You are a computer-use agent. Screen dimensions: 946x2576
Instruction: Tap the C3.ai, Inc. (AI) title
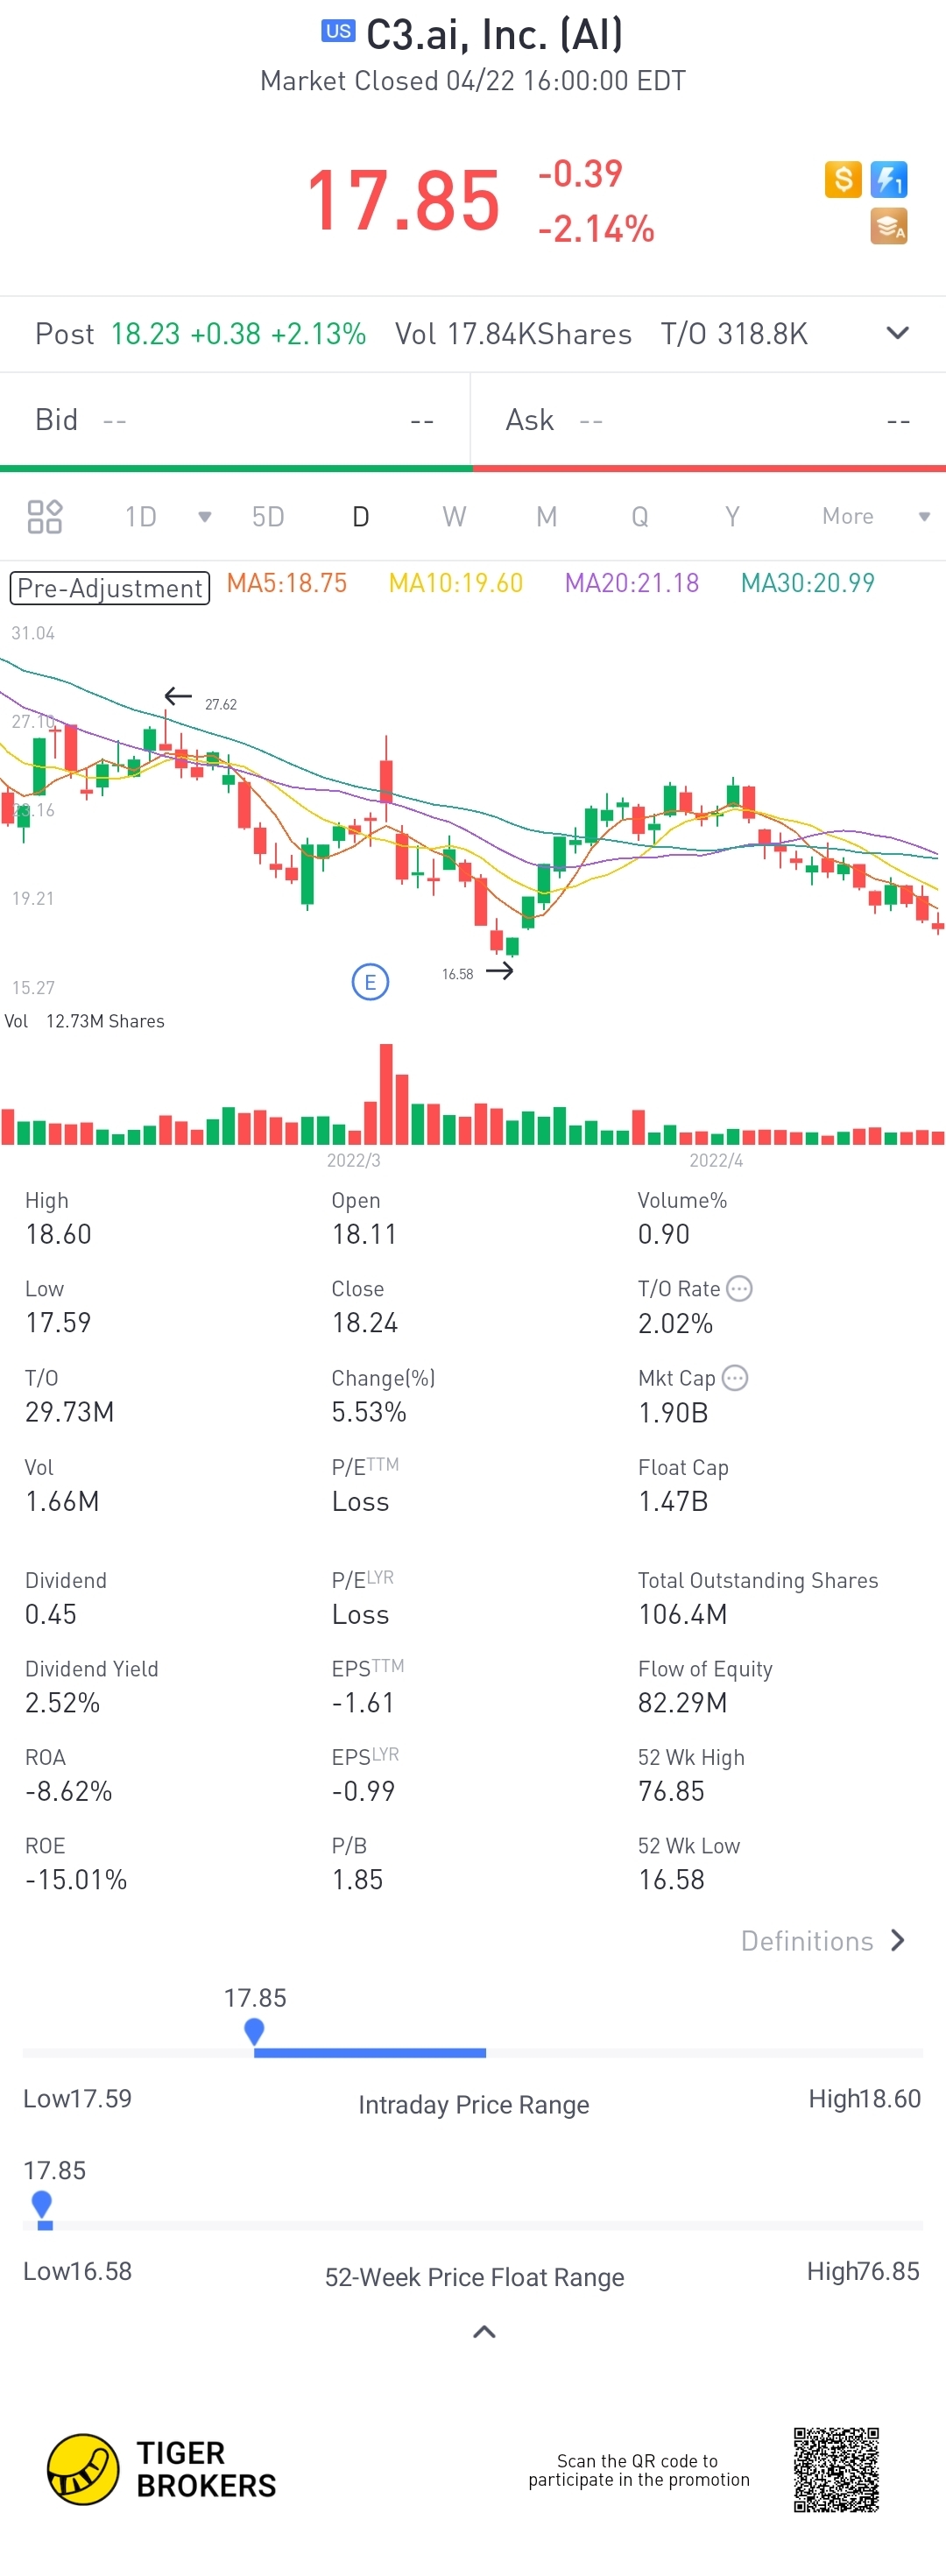495,34
